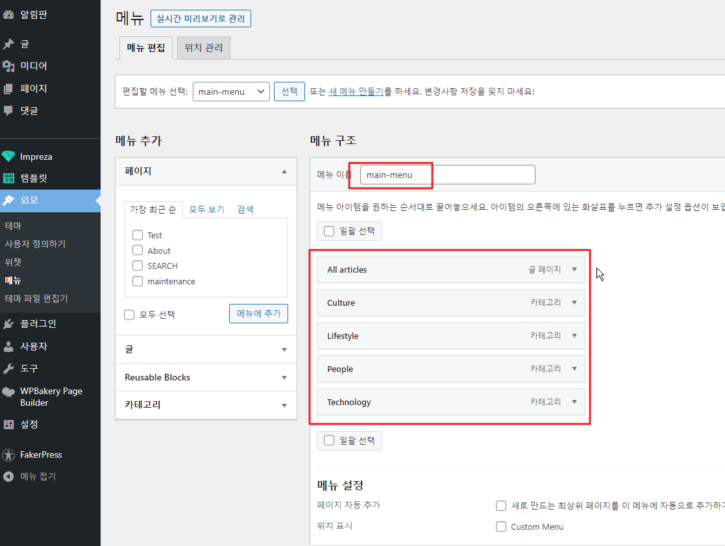Check the About page checkbox
The height and width of the screenshot is (546, 725).
138,250
